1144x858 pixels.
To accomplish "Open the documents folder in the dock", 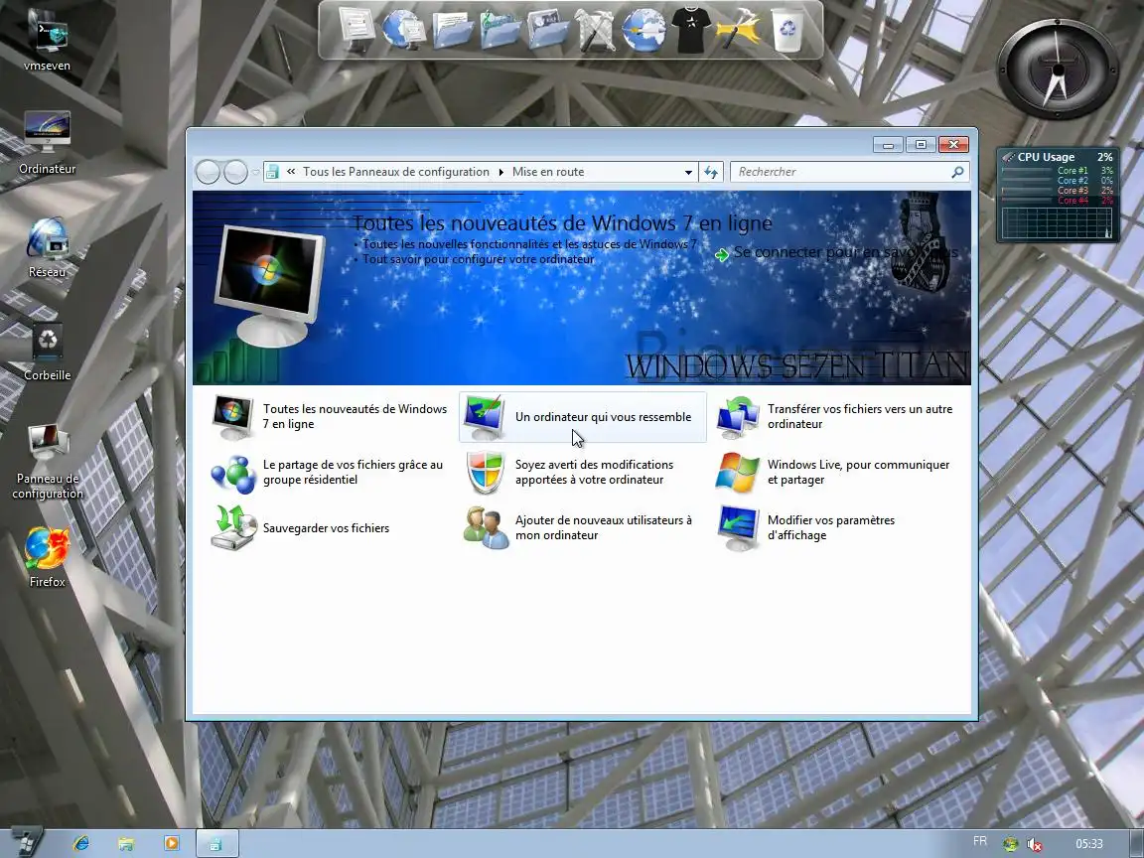I will tap(453, 29).
